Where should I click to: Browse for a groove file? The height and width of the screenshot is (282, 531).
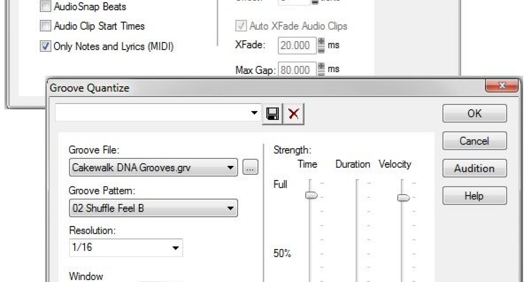(250, 167)
